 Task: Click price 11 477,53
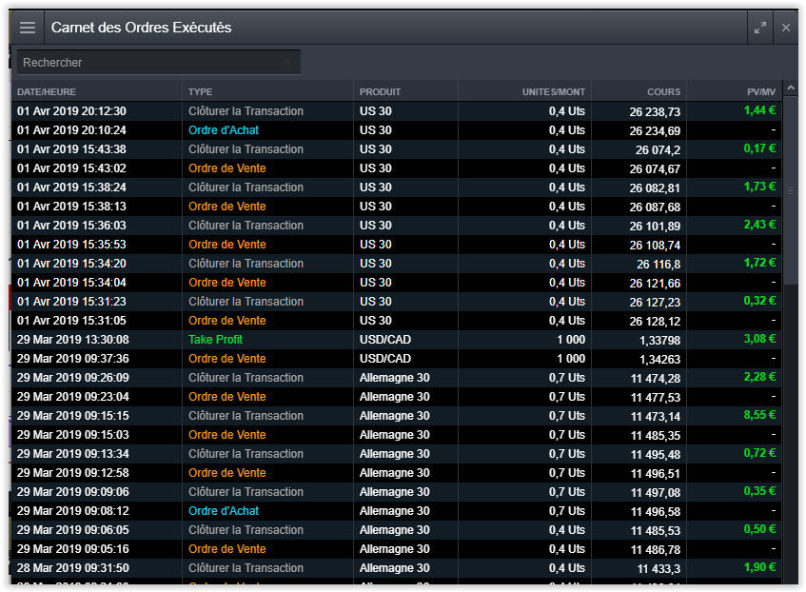tap(656, 398)
